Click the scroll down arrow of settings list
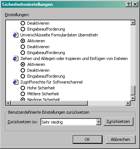This screenshot has width=140, height=149. (133, 98)
